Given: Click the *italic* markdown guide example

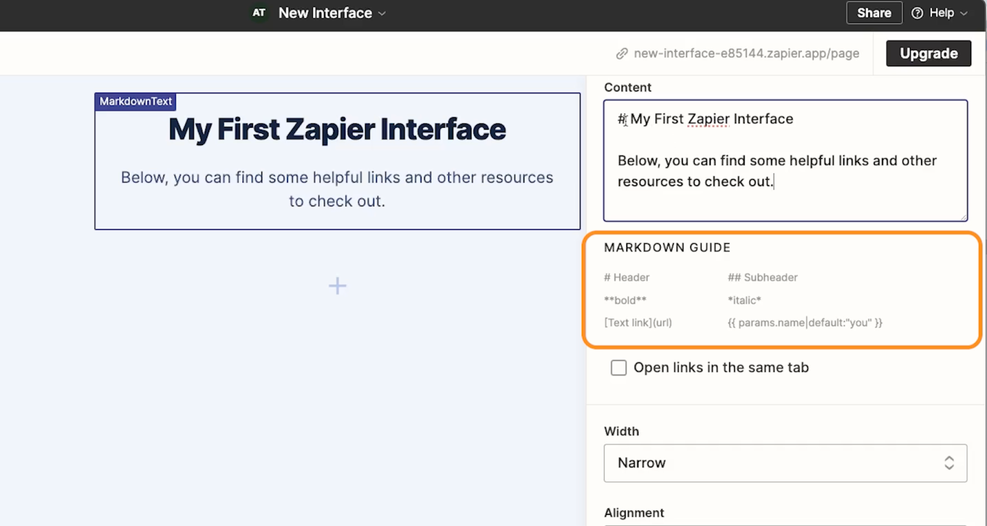Looking at the screenshot, I should click(745, 300).
